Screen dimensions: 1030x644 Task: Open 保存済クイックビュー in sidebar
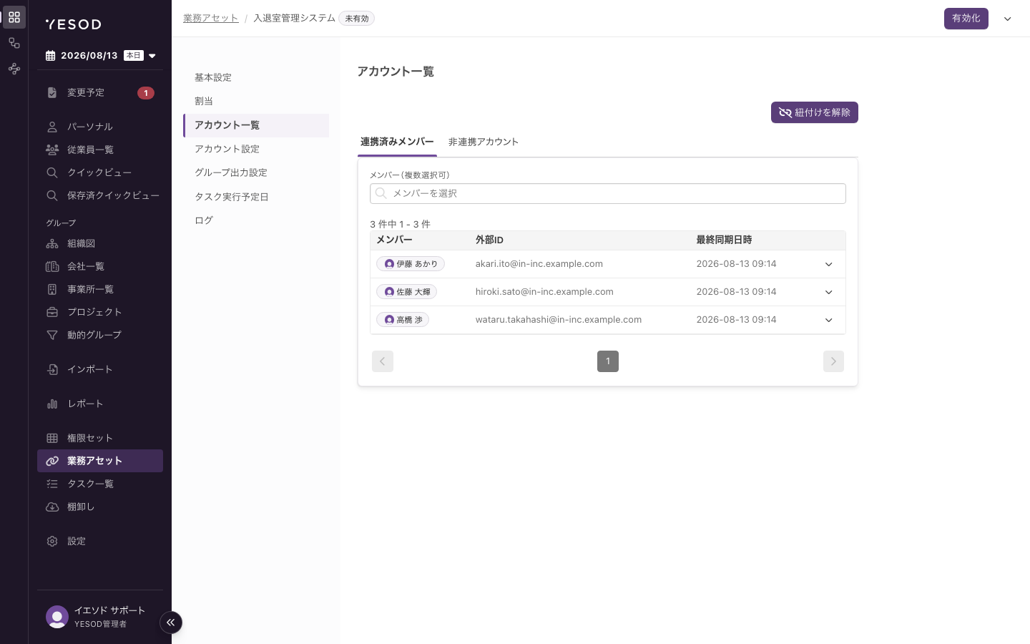[x=100, y=195]
